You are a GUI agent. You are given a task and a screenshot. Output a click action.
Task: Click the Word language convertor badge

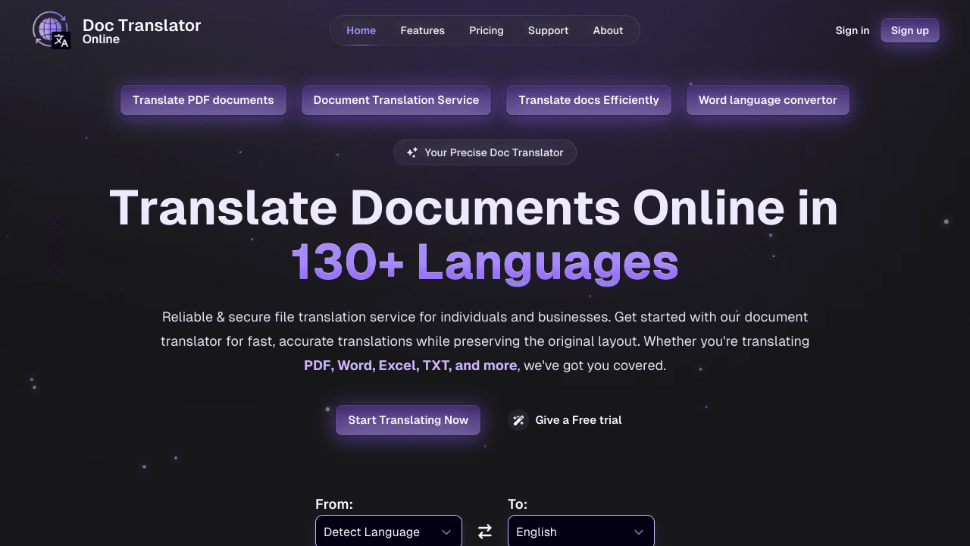tap(768, 100)
